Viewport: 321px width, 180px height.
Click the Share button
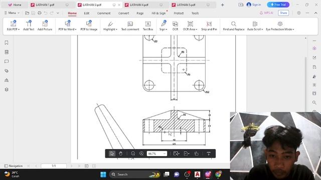pos(283,13)
